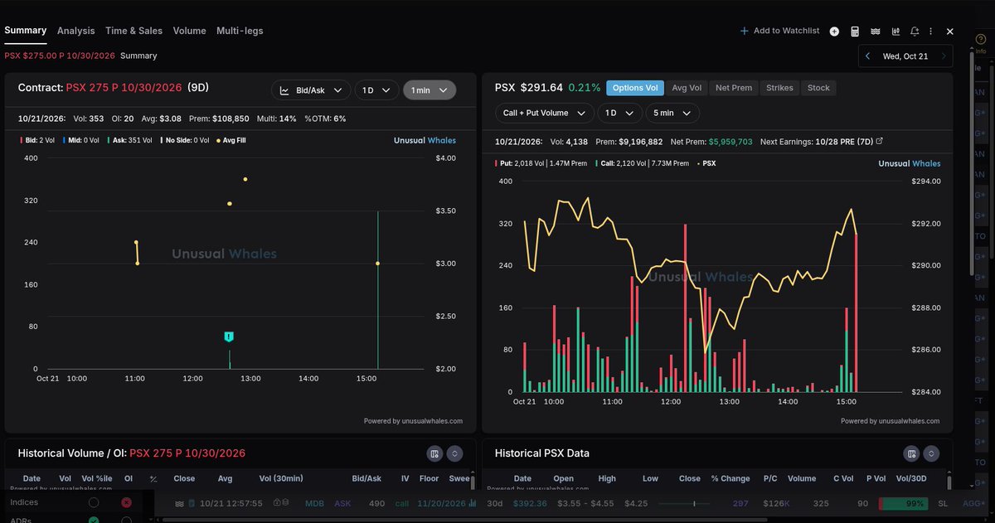Viewport: 995px width, 523px height.
Task: Click the green check beside ADRs
Action: coord(94,521)
